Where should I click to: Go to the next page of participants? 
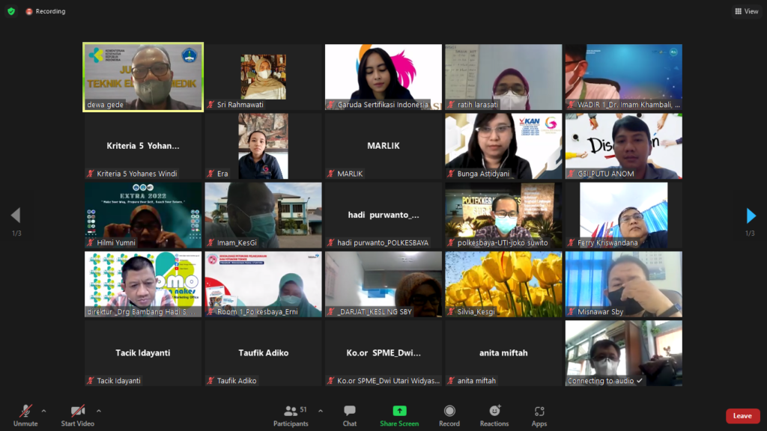(751, 215)
